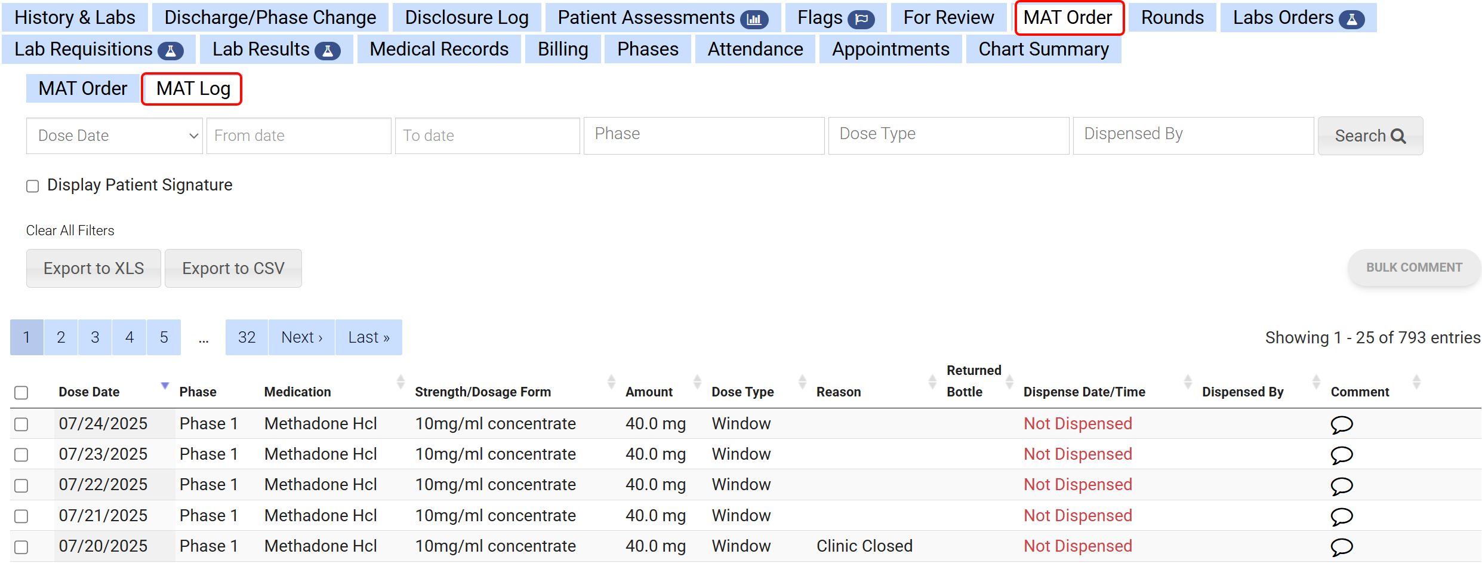Screen dimensions: 1482x563
Task: Enable Display Patient Signature checkbox
Action: (33, 186)
